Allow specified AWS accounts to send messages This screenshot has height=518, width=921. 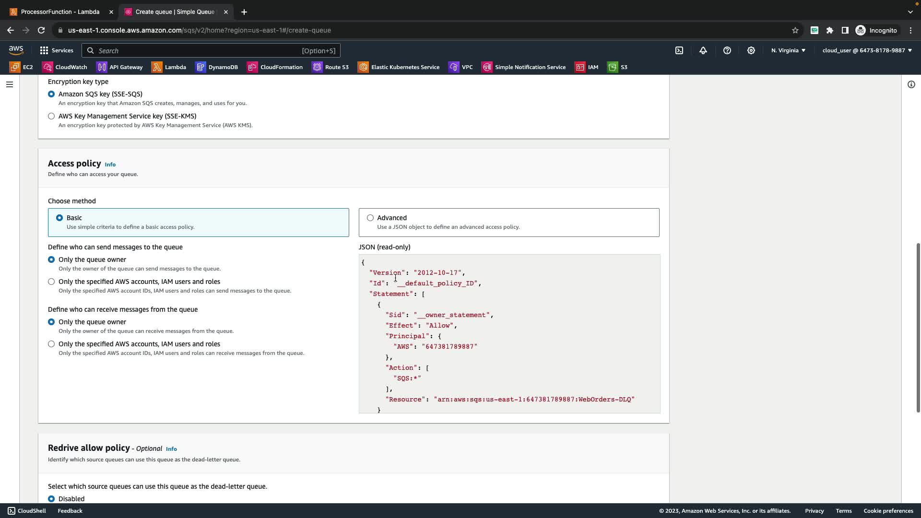[51, 282]
